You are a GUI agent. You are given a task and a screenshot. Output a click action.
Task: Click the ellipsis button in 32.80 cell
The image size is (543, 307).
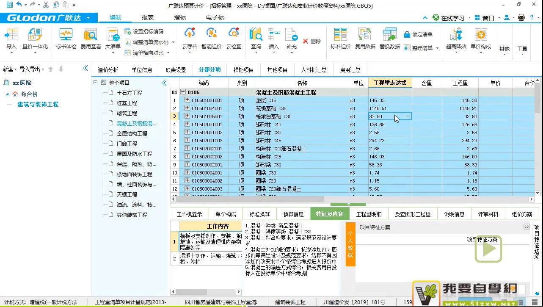tap(408, 116)
